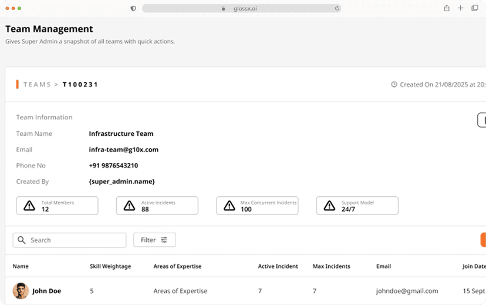This screenshot has width=486, height=305.
Task: Click John Doe's Skill Weightage value 5
Action: (x=92, y=291)
